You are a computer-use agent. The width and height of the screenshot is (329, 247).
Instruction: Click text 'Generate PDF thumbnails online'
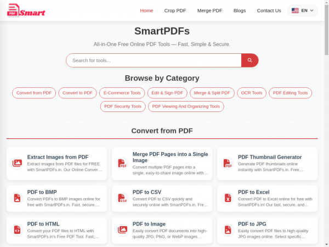[268, 164]
